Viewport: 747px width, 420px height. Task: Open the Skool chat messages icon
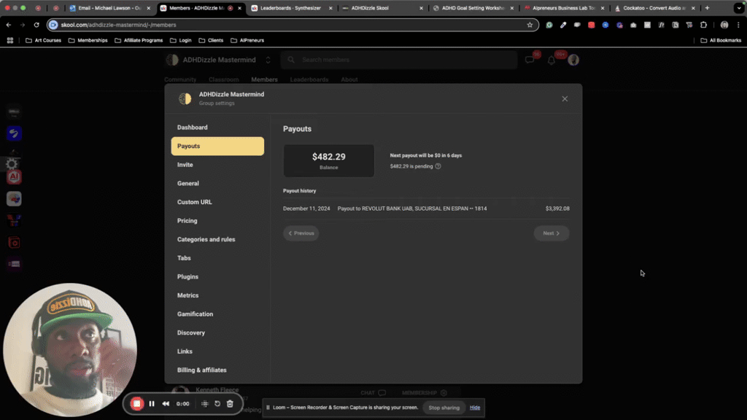coord(530,60)
